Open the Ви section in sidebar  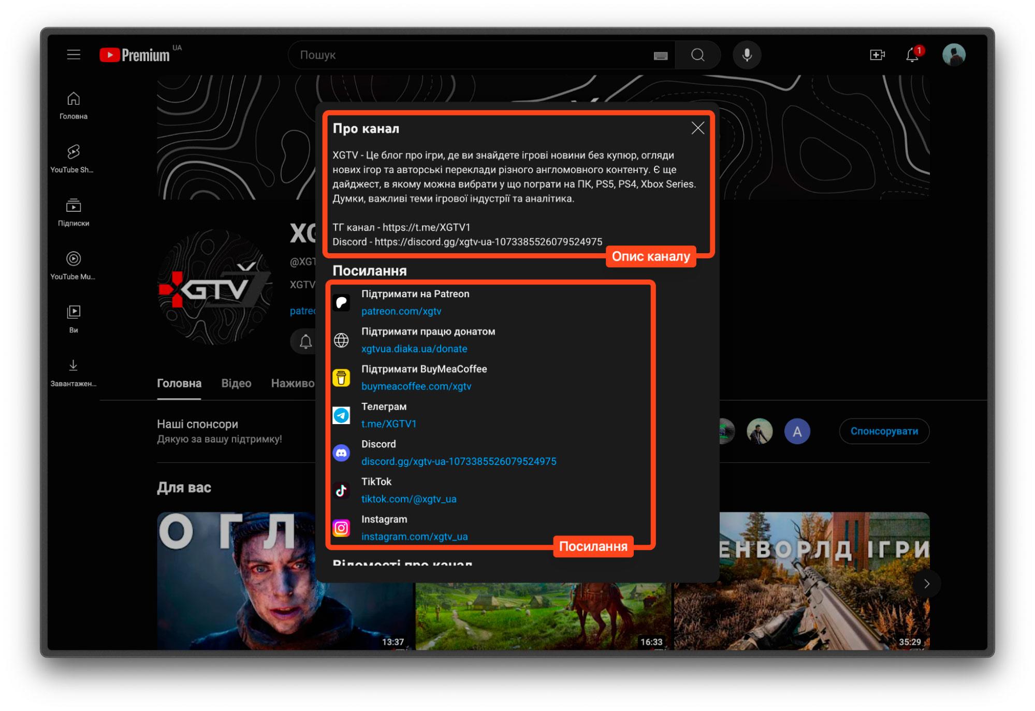tap(74, 319)
